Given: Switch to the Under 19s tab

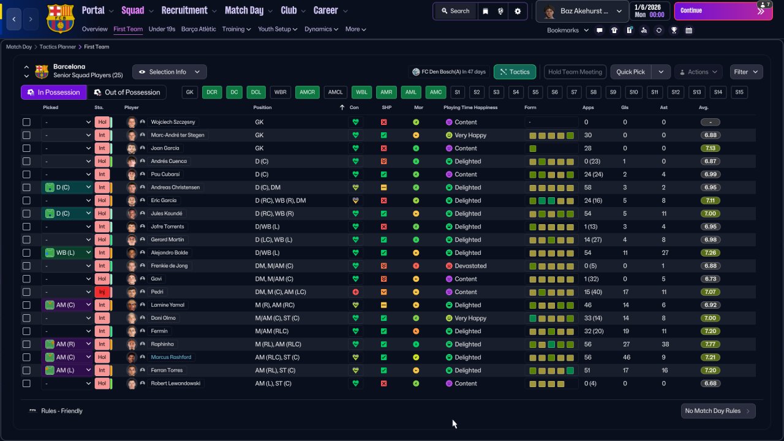Looking at the screenshot, I should click(x=162, y=29).
